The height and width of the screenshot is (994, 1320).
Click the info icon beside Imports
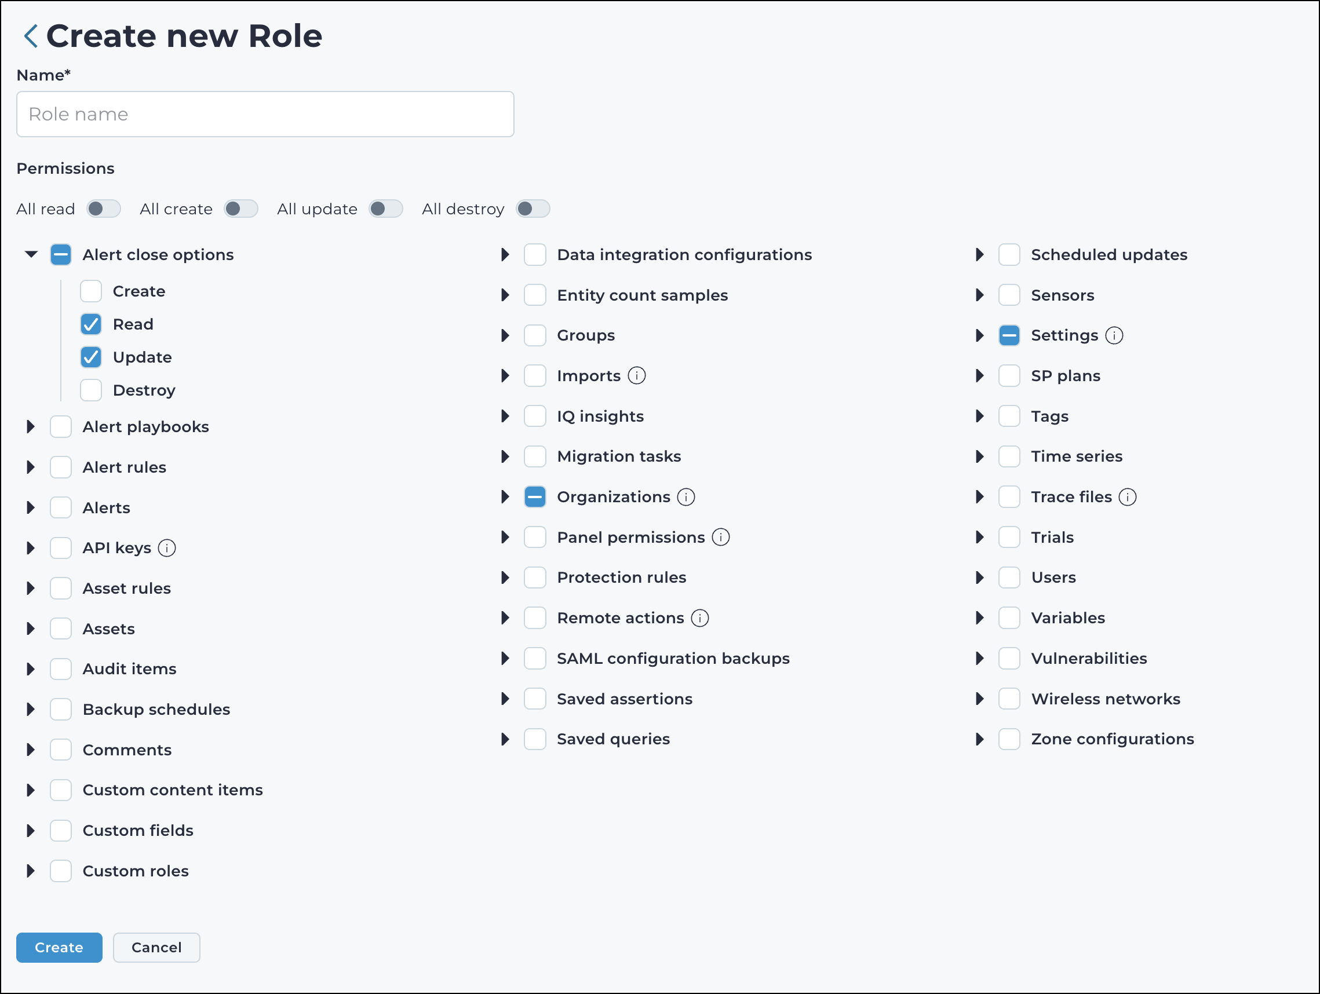coord(637,376)
